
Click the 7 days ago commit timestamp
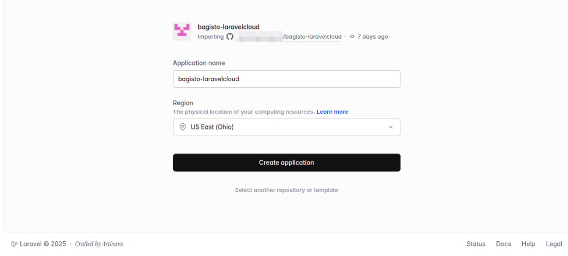372,37
